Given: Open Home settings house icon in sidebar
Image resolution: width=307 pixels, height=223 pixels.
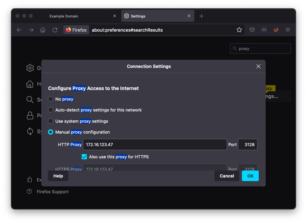Looking at the screenshot, I should pos(30,84).
